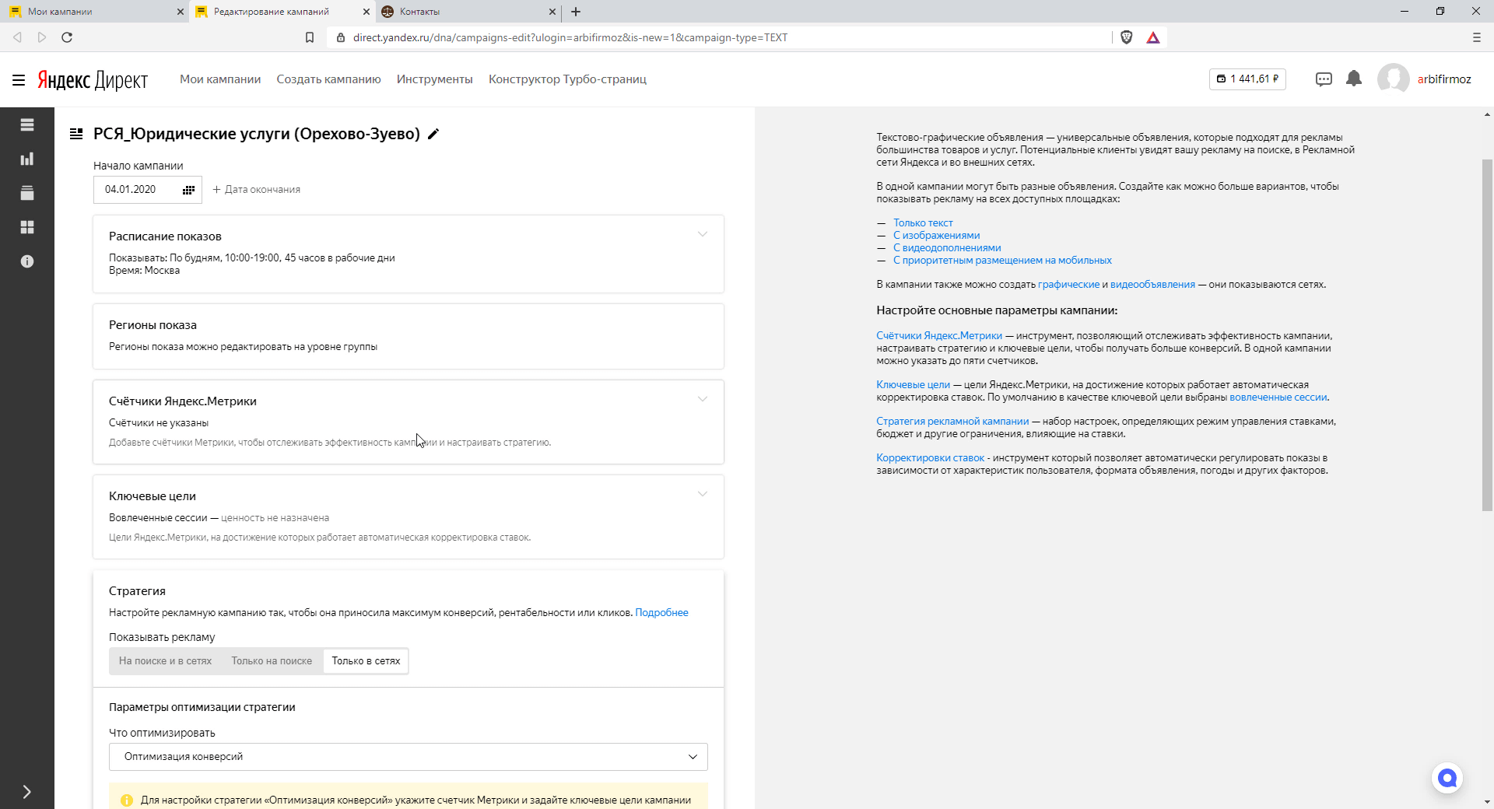1494x809 pixels.
Task: Open Конструктор Турбо-страниц menu item
Action: pyautogui.click(x=567, y=79)
